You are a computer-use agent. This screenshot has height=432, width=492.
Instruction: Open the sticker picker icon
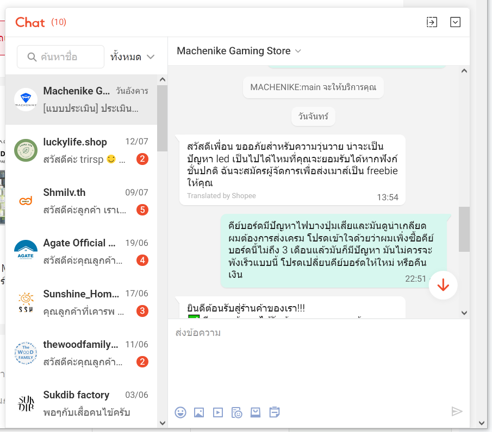coord(236,412)
